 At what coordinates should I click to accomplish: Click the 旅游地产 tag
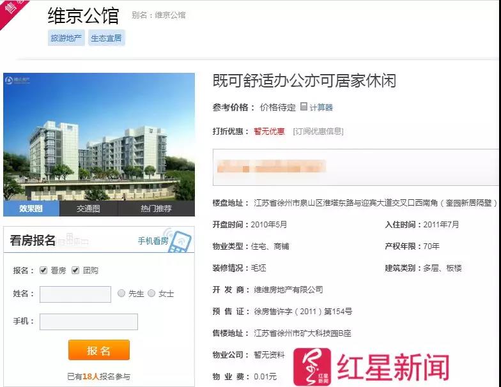coord(66,38)
